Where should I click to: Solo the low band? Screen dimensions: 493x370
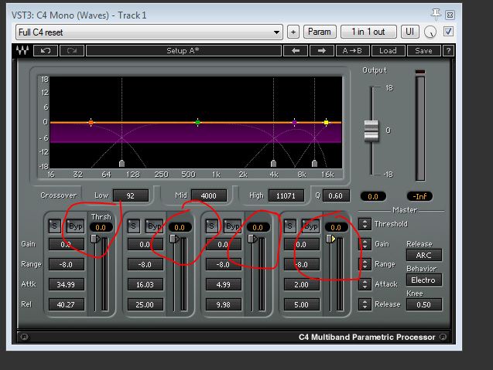pyautogui.click(x=55, y=226)
